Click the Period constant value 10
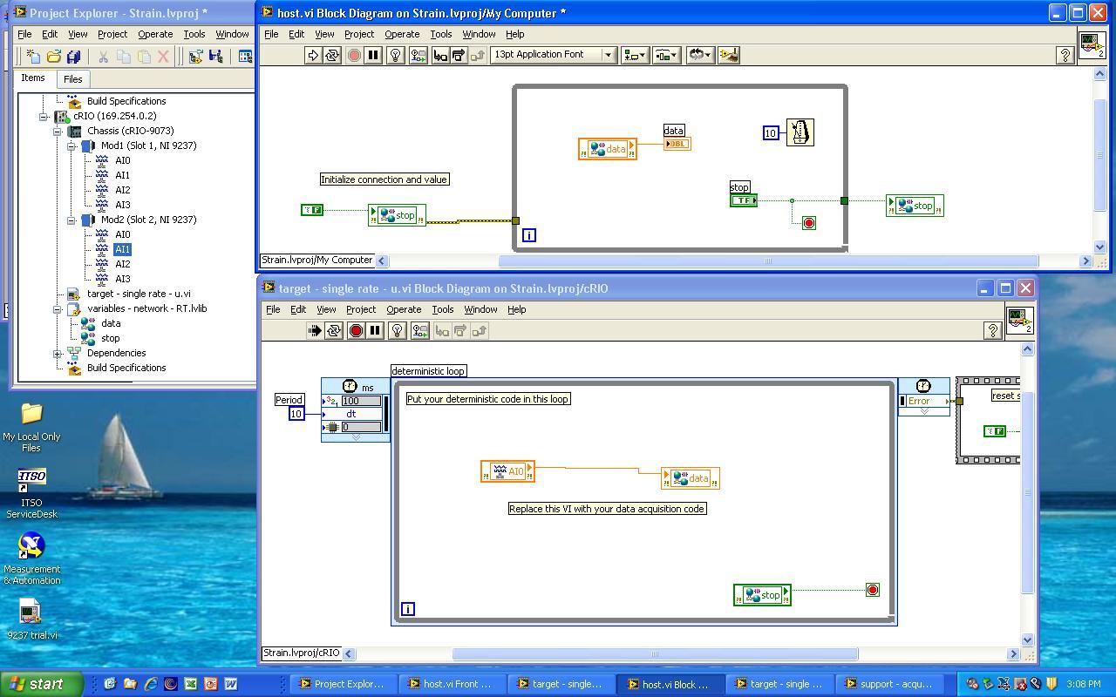The width and height of the screenshot is (1116, 697). [x=296, y=414]
